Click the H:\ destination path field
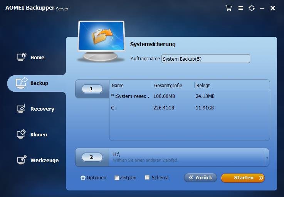The height and width of the screenshot is (197, 284). pos(187,157)
